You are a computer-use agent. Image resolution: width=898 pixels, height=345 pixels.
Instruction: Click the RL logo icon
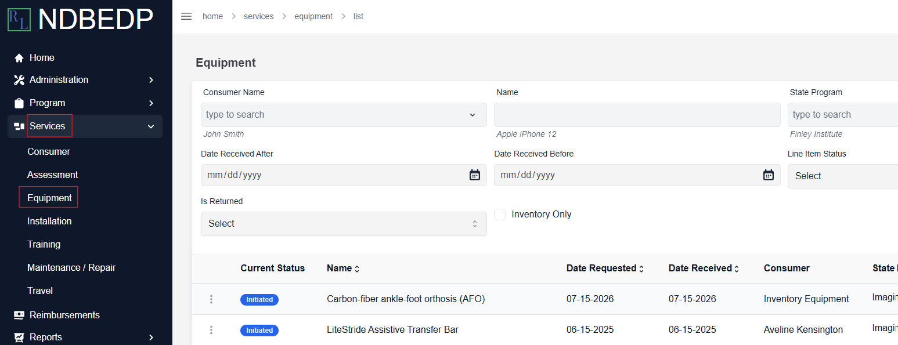tap(19, 19)
